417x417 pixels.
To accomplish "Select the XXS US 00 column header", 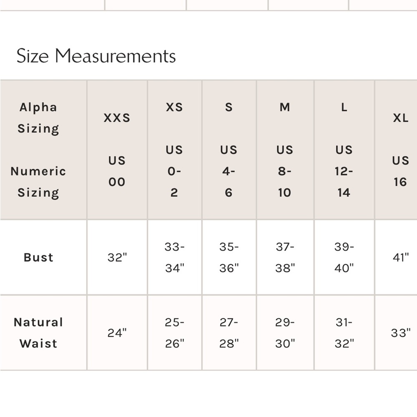I will [x=117, y=150].
